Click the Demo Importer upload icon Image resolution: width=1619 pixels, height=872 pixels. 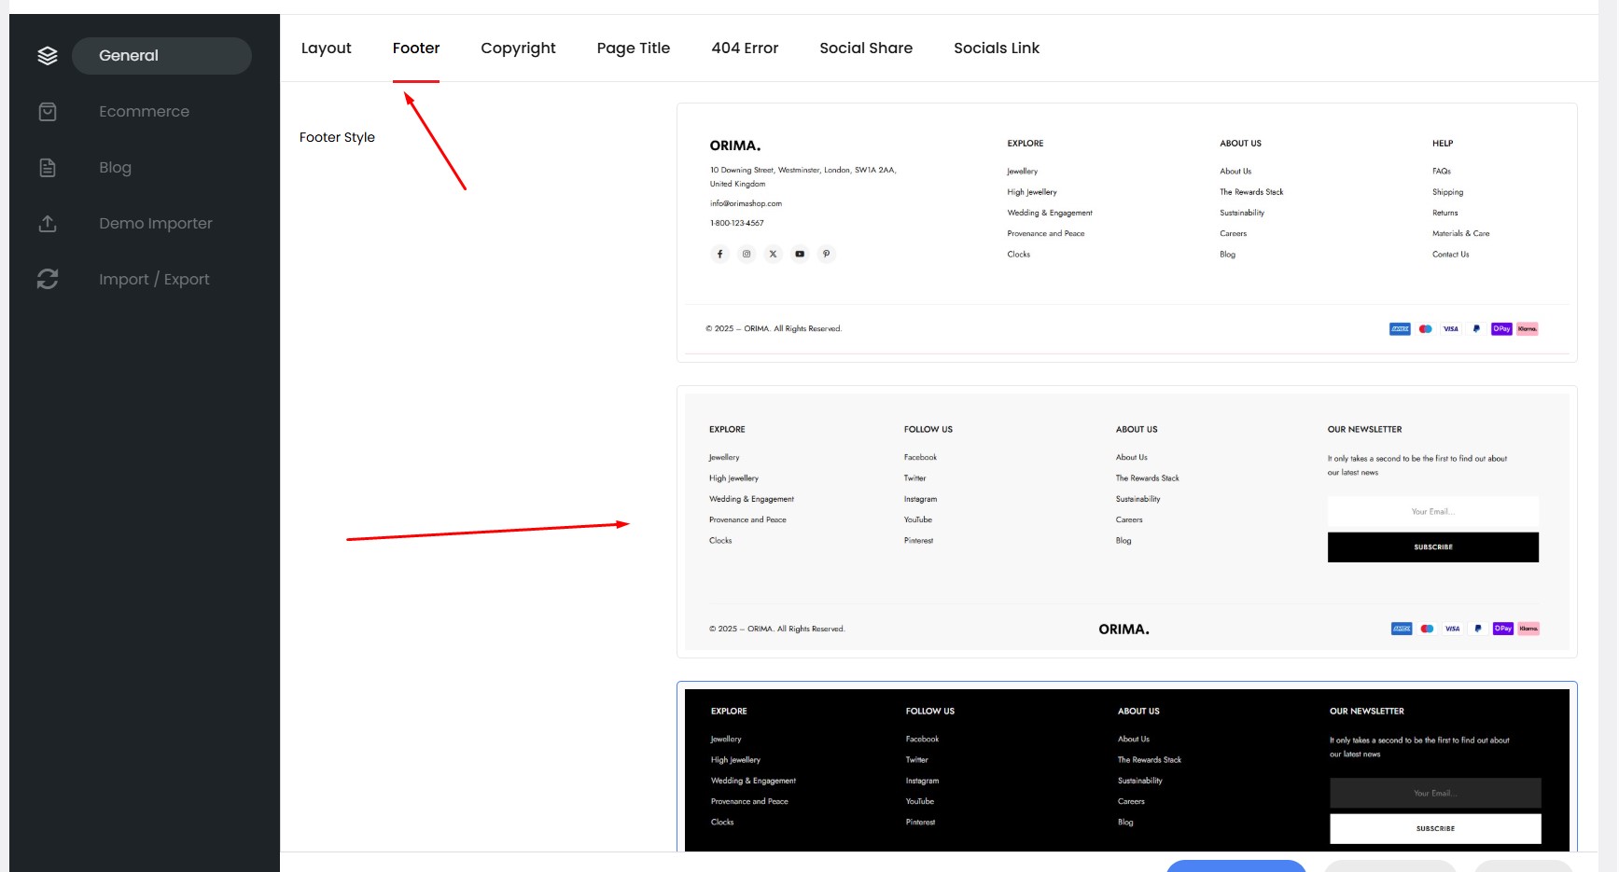[48, 224]
